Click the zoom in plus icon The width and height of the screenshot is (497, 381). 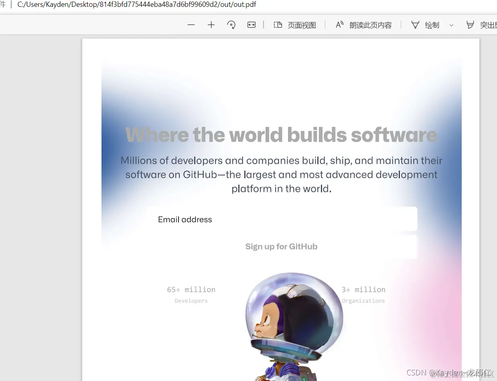(211, 25)
